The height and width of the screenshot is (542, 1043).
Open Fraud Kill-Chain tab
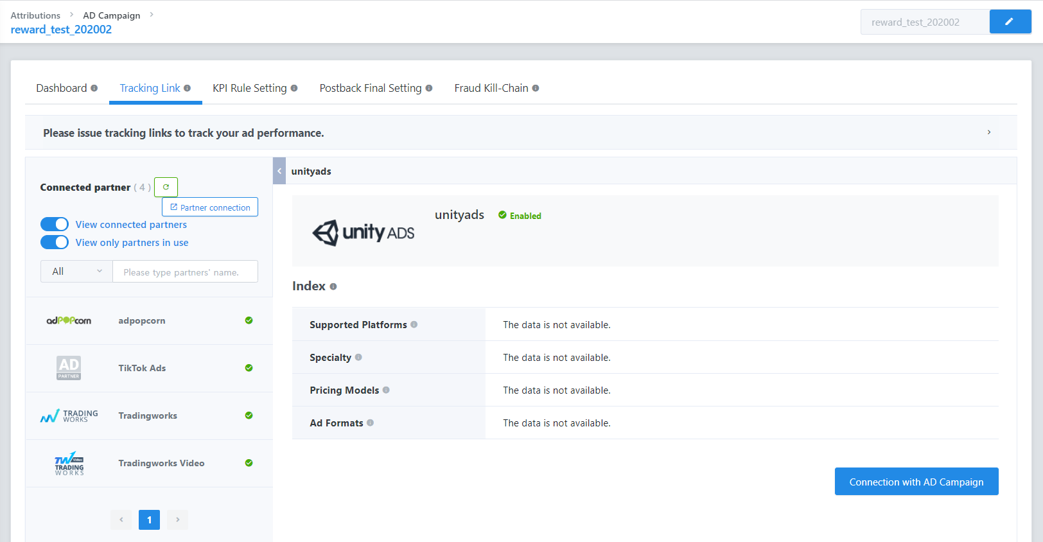(491, 88)
